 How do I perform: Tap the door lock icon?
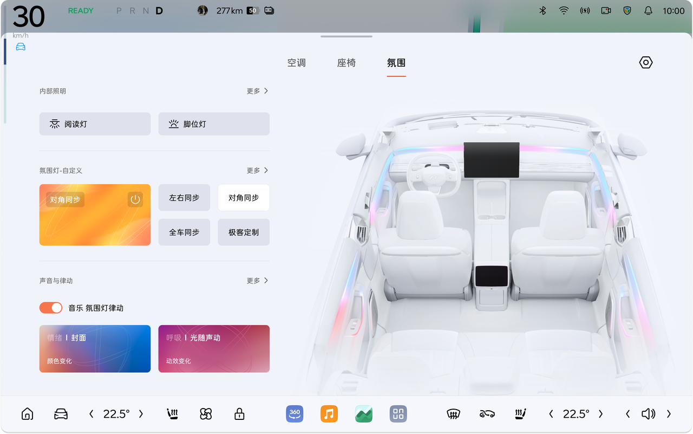(239, 414)
